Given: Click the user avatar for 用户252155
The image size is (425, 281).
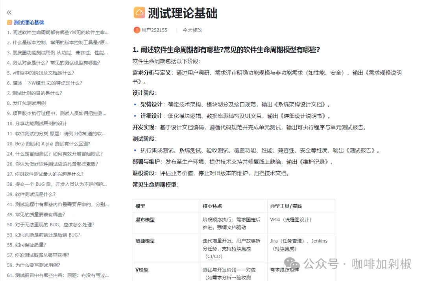Looking at the screenshot, I should (137, 30).
